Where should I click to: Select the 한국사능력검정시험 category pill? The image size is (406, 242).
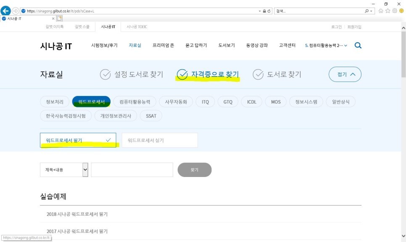point(66,116)
